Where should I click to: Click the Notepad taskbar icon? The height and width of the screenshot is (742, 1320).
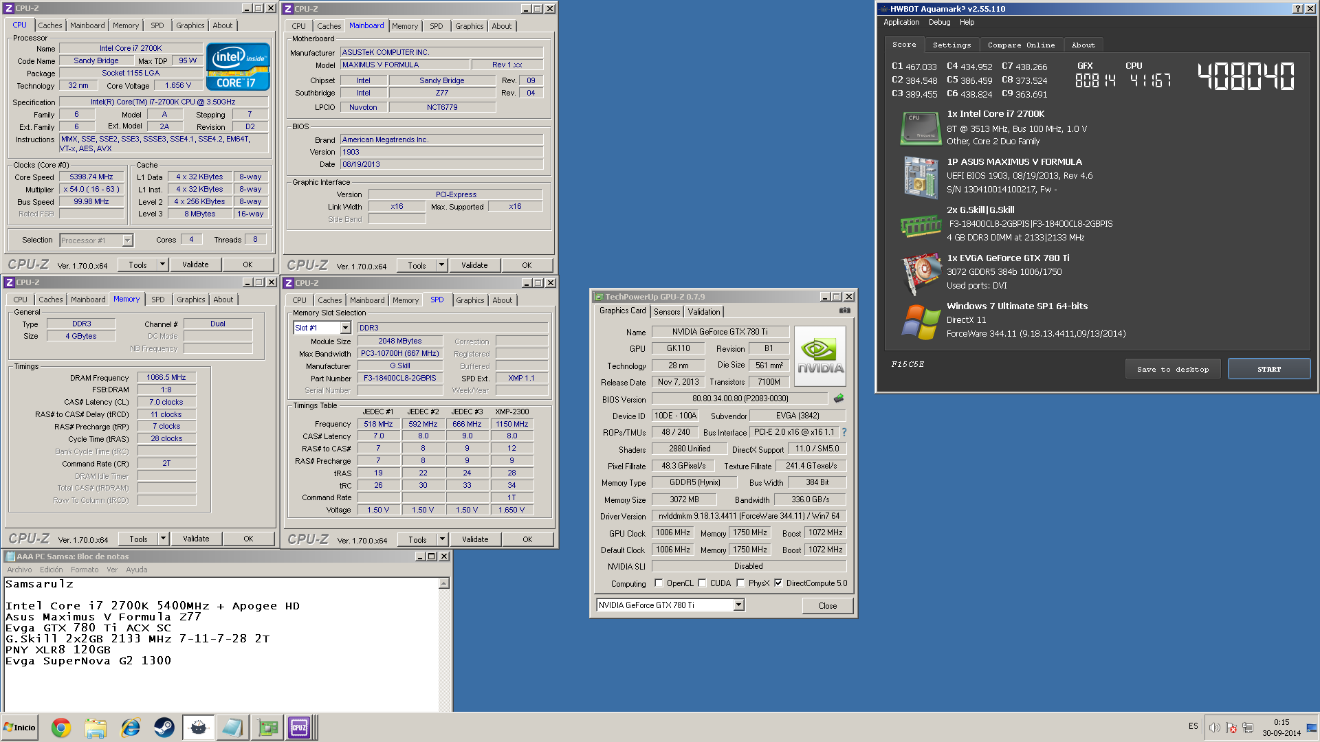(232, 728)
